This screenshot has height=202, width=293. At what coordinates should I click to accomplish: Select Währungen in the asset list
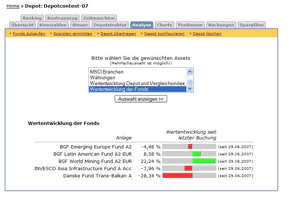click(137, 77)
